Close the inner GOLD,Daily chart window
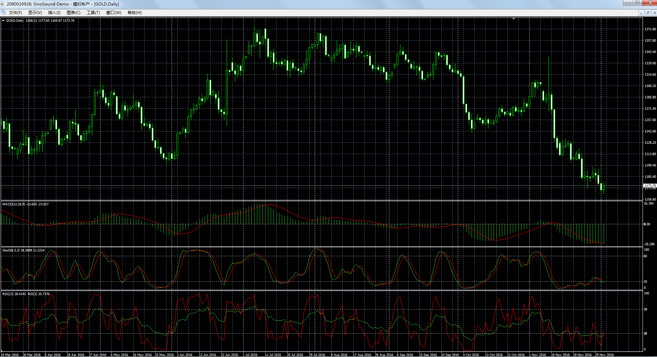The width and height of the screenshot is (657, 357). point(654,13)
